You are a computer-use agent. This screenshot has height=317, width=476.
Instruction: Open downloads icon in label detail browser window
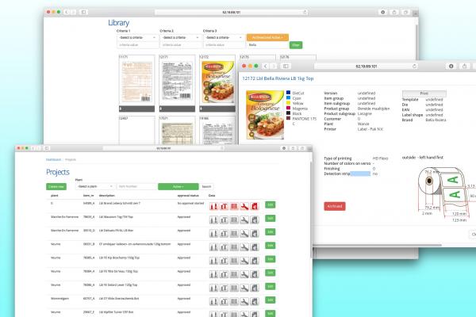[451, 66]
